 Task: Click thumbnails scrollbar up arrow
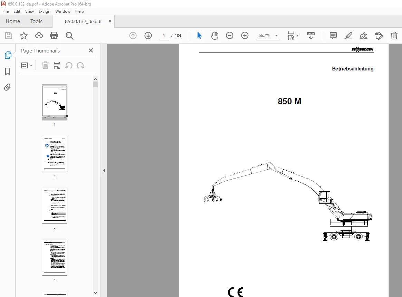(x=95, y=79)
